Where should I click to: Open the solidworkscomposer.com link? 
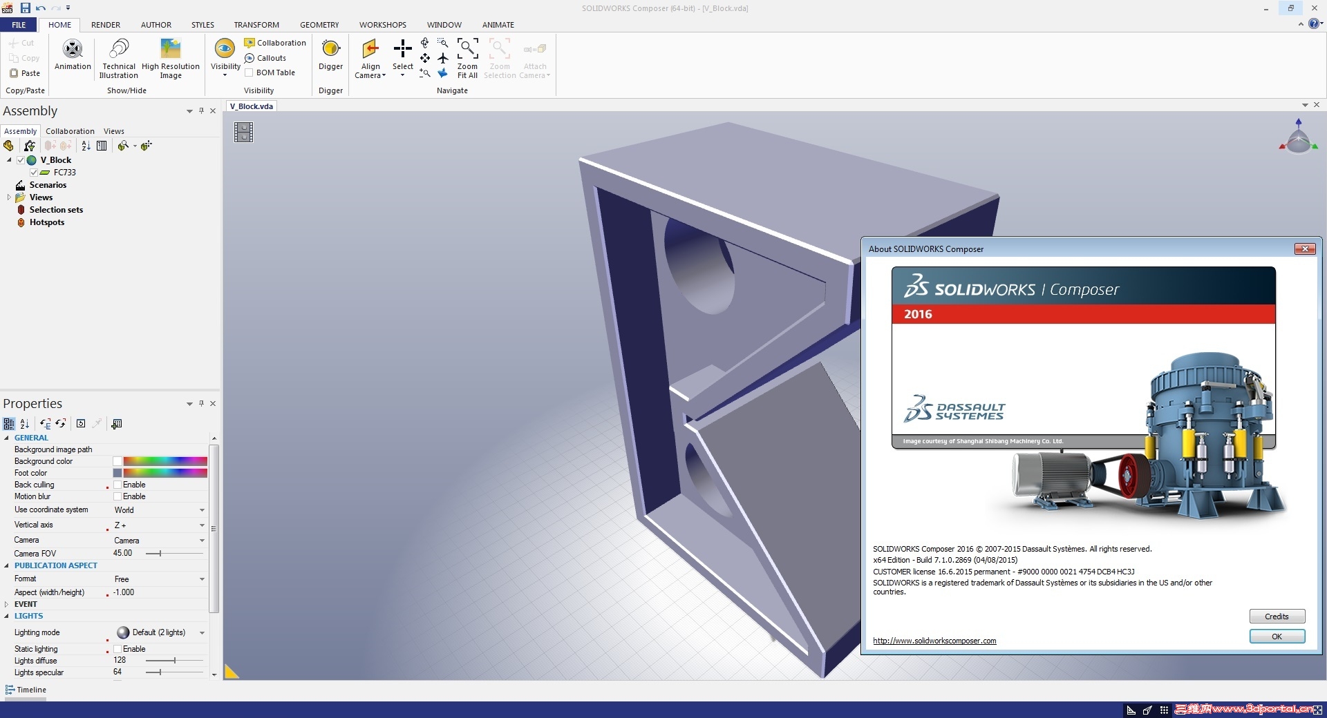click(x=934, y=641)
